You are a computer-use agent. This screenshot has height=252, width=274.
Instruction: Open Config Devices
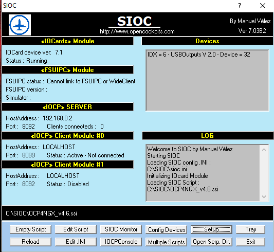(x=166, y=229)
